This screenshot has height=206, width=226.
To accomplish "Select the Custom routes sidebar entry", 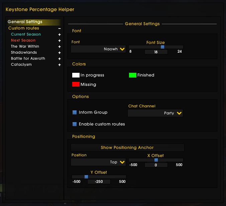I will (24, 28).
